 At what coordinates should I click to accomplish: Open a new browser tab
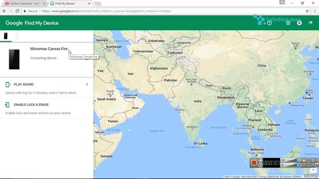click(98, 3)
